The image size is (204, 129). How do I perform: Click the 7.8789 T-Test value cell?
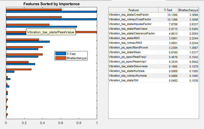pos(172,24)
